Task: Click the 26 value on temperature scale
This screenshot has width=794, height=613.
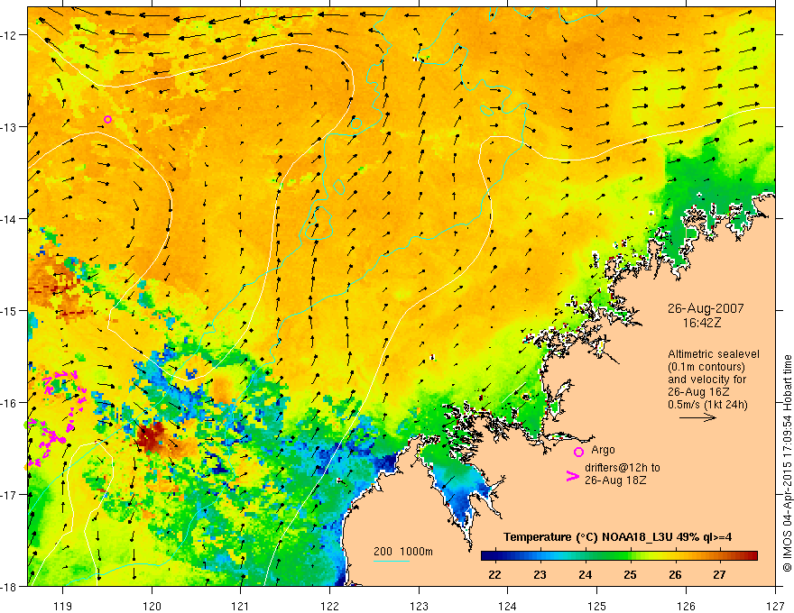Action: tap(675, 574)
